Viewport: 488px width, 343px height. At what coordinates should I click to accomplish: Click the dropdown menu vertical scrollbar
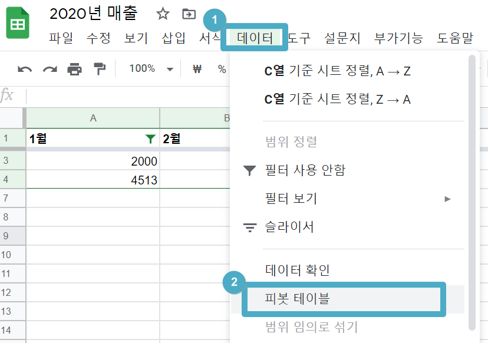[472, 192]
